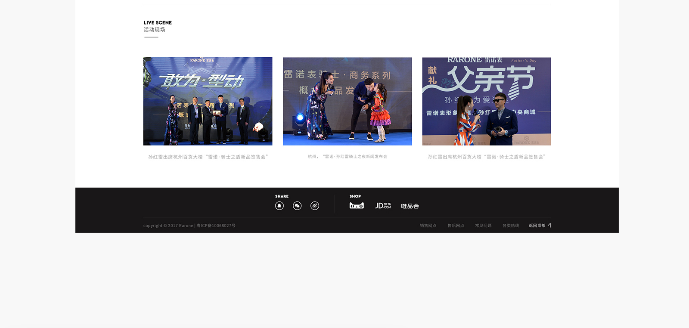Viewport: 689px width, 328px height.
Task: Click the WeChat share icon
Action: coord(297,206)
